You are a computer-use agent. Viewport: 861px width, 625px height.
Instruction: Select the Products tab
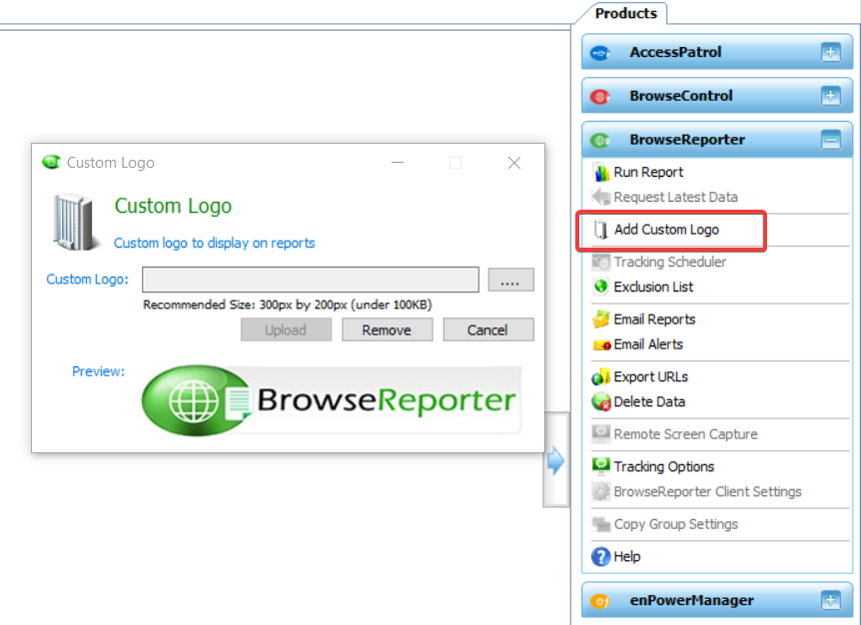[625, 13]
